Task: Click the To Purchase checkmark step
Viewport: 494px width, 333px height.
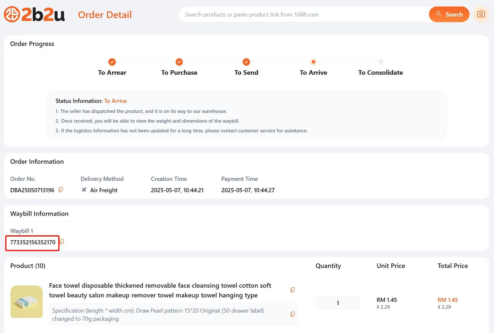Action: click(179, 62)
